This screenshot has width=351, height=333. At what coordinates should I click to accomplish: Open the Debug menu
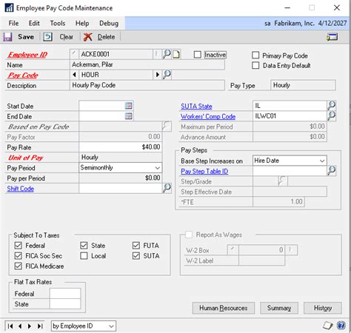pyautogui.click(x=109, y=23)
